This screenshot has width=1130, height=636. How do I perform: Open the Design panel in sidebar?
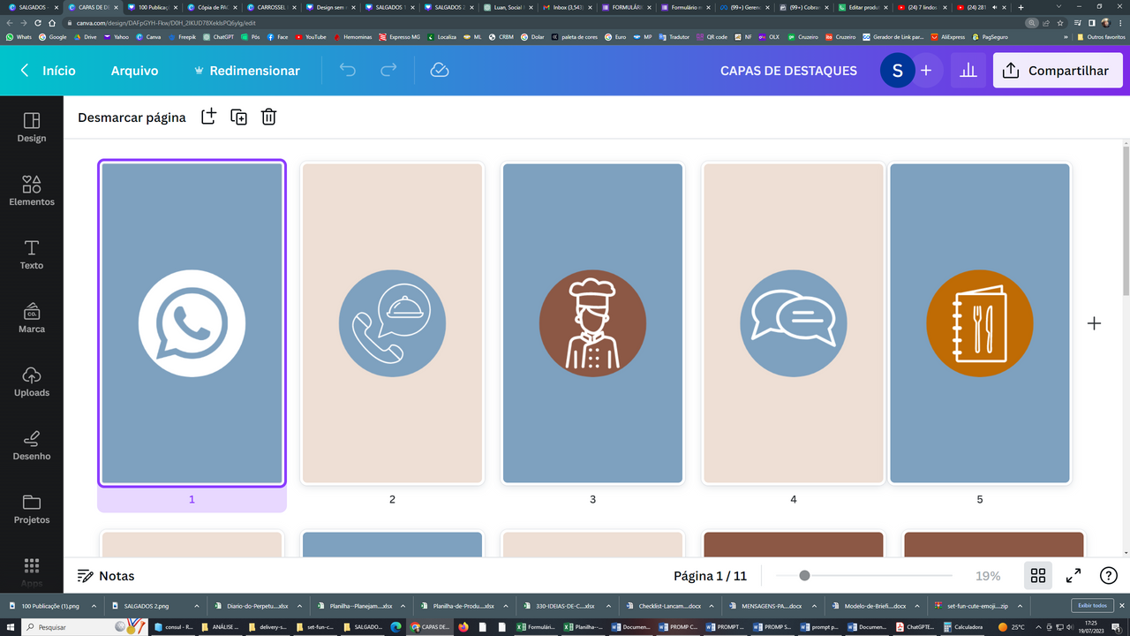click(x=32, y=127)
